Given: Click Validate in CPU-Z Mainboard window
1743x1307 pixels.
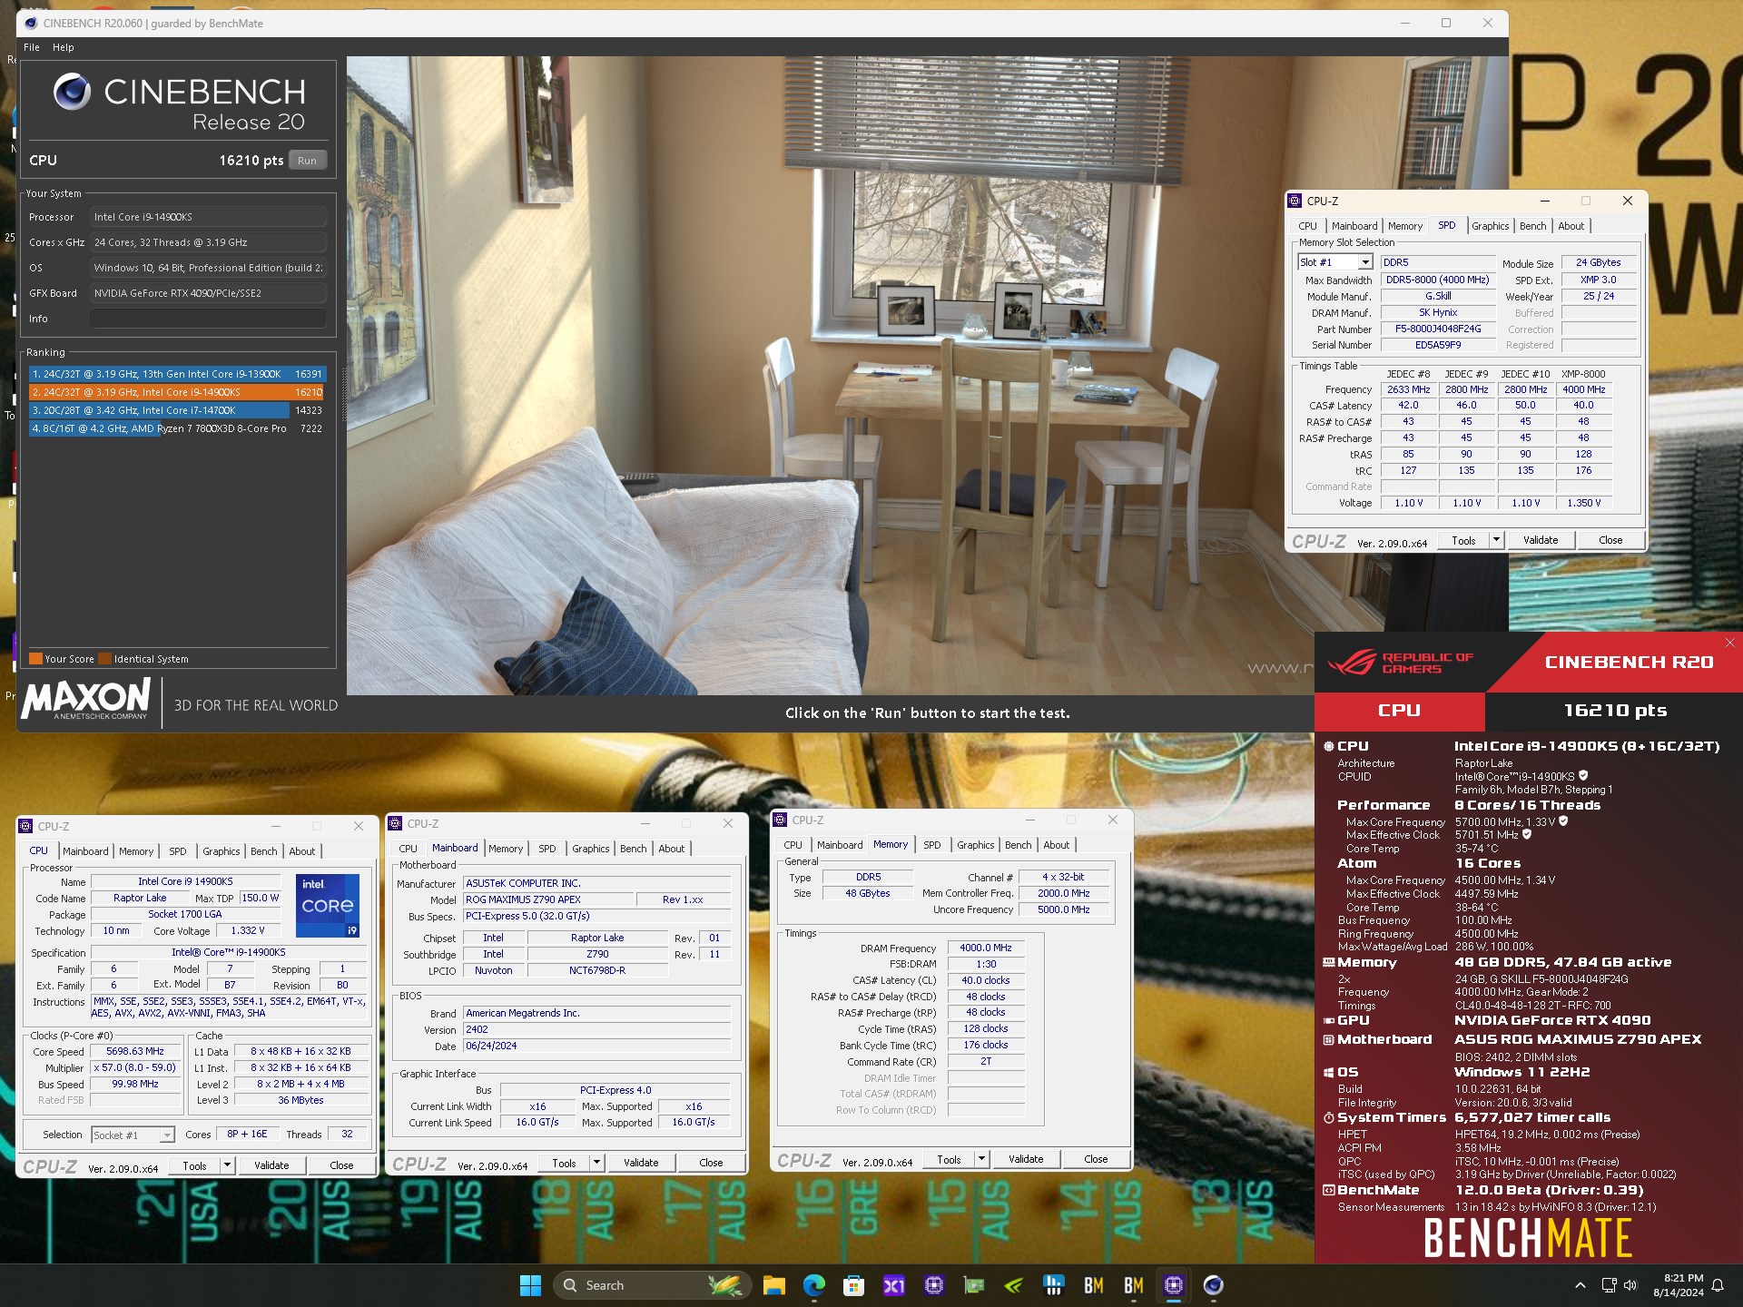Looking at the screenshot, I should pyautogui.click(x=640, y=1163).
